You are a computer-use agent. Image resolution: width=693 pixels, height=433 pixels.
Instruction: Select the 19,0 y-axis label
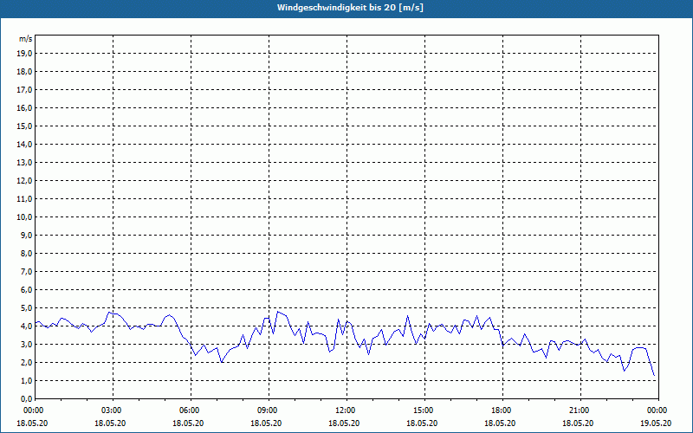pos(24,54)
